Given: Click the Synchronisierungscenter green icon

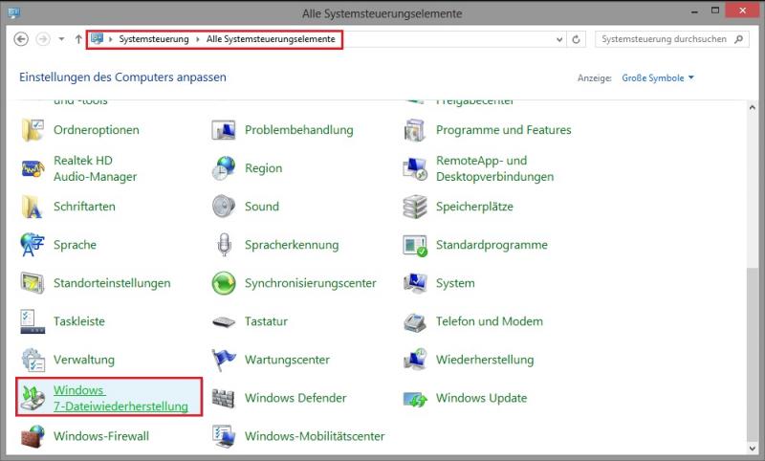Looking at the screenshot, I should 224,283.
